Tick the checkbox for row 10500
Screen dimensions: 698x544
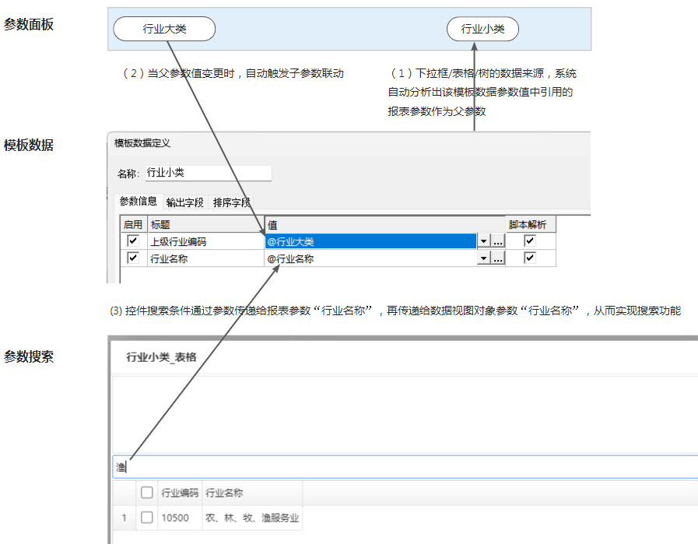tap(146, 518)
